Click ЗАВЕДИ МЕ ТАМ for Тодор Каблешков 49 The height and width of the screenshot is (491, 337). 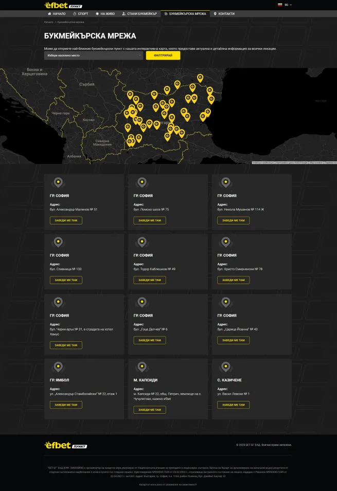click(x=150, y=280)
